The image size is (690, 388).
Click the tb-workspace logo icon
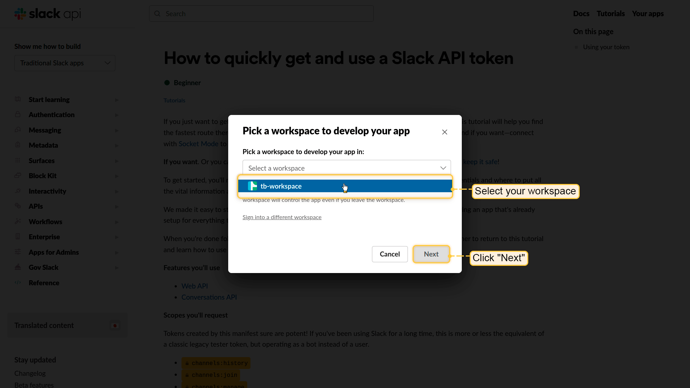coord(252,186)
